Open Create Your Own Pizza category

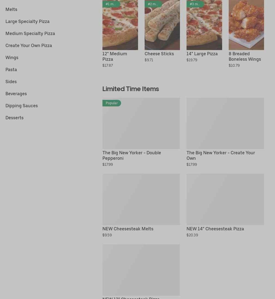pos(29,45)
